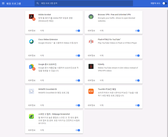This screenshot has height=137, width=168.
Task: Open 세부정보 for h264ify
Action: (91, 81)
